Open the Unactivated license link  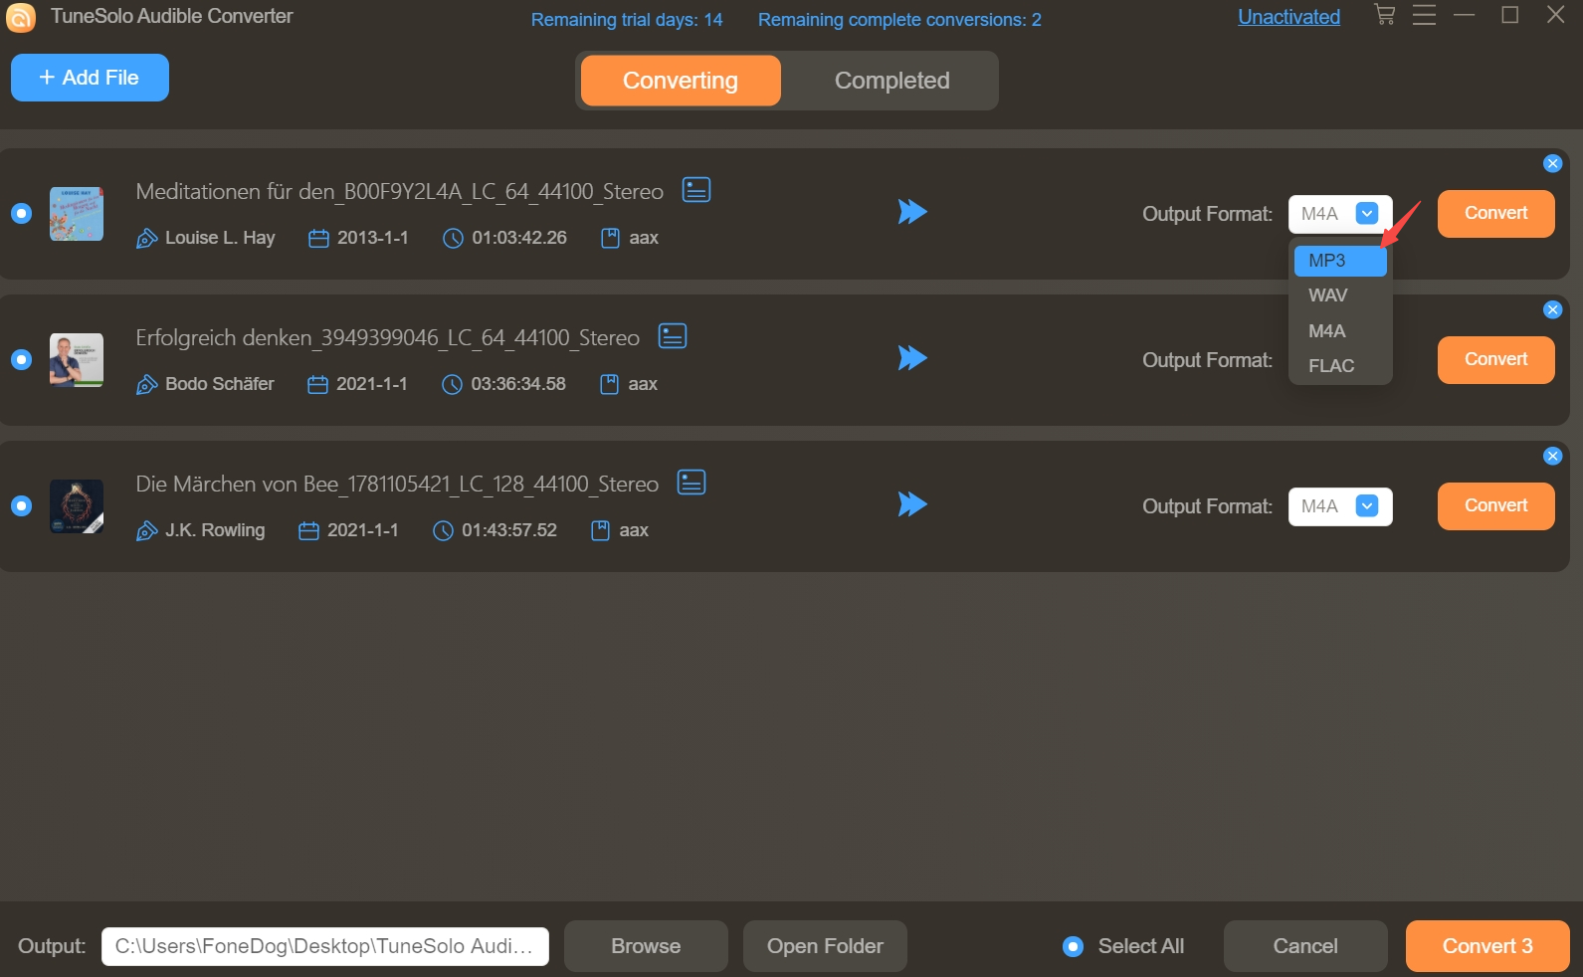pyautogui.click(x=1288, y=17)
